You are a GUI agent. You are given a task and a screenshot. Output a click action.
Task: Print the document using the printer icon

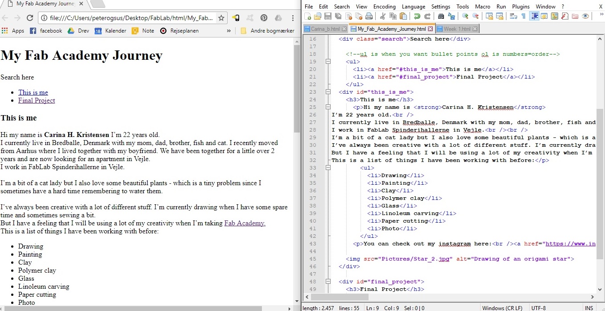369,17
